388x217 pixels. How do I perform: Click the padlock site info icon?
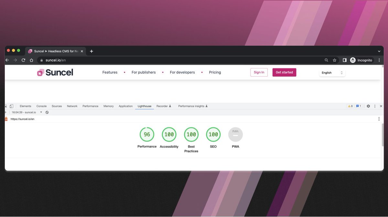[x=41, y=60]
